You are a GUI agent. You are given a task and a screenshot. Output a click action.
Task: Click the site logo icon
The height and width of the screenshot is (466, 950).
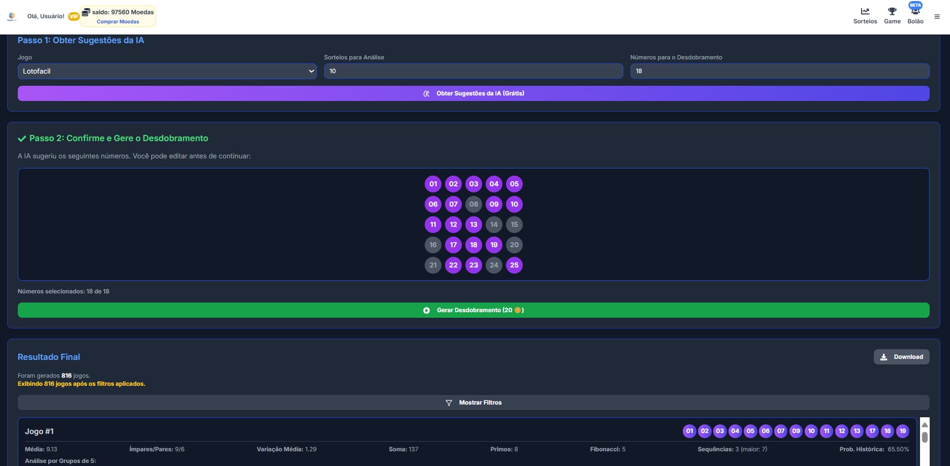click(x=12, y=16)
